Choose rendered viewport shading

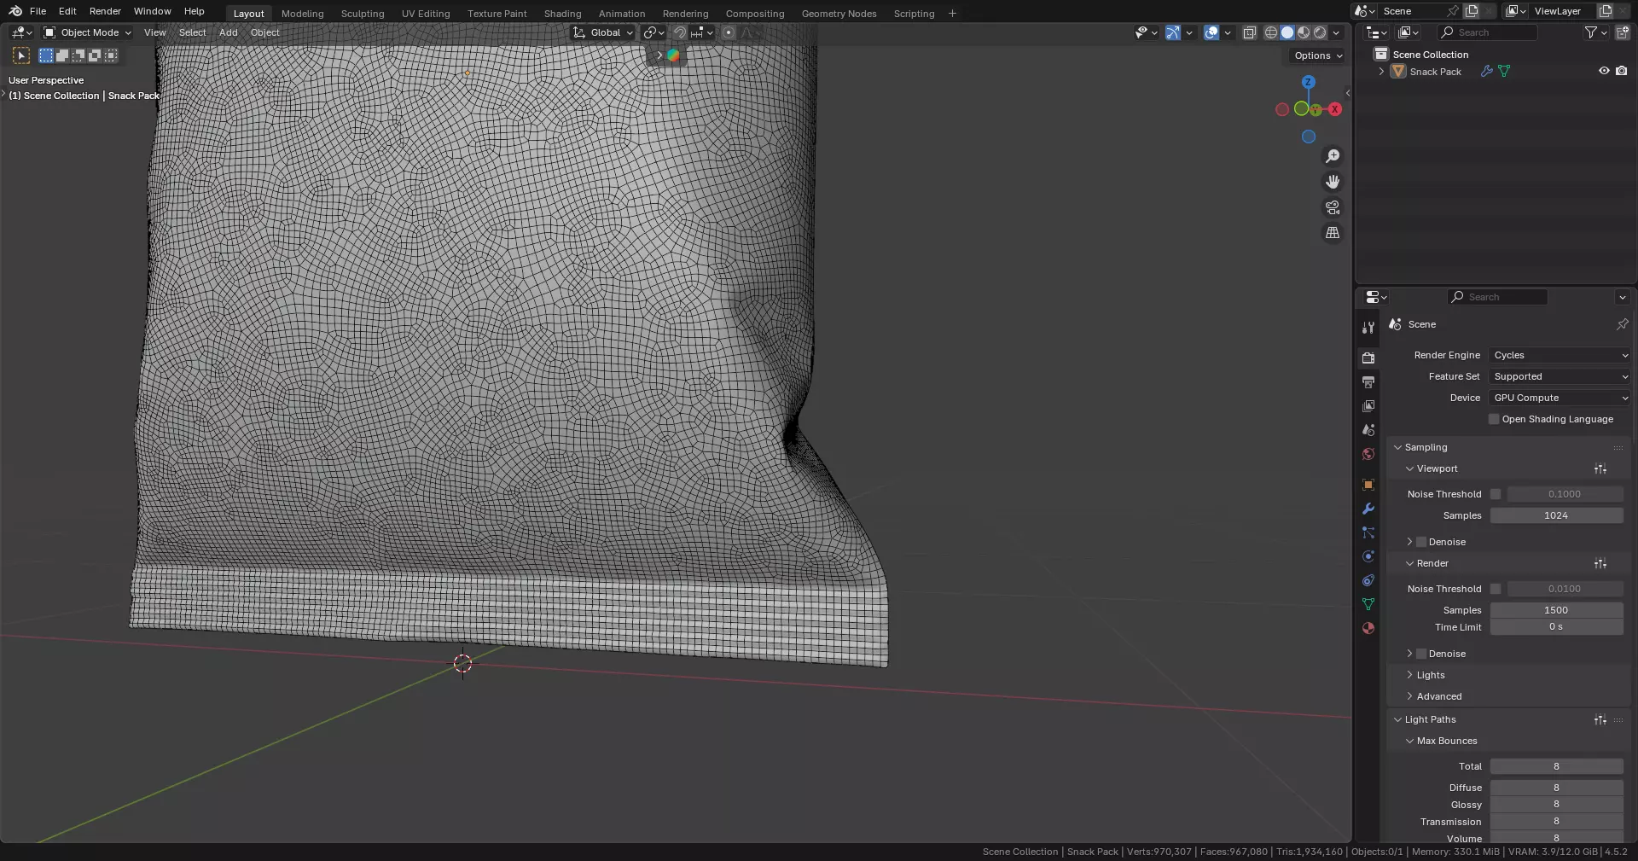(x=1320, y=32)
